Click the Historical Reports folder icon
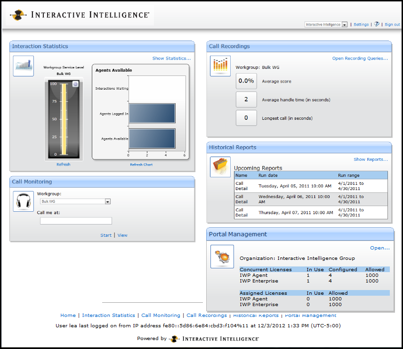The width and height of the screenshot is (403, 349). tap(220, 167)
